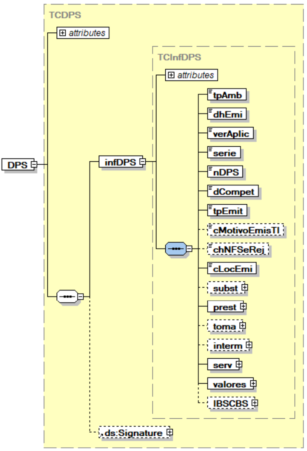Viewport: 307px width, 451px height.
Task: Expand the ds:Signature element
Action: [168, 431]
